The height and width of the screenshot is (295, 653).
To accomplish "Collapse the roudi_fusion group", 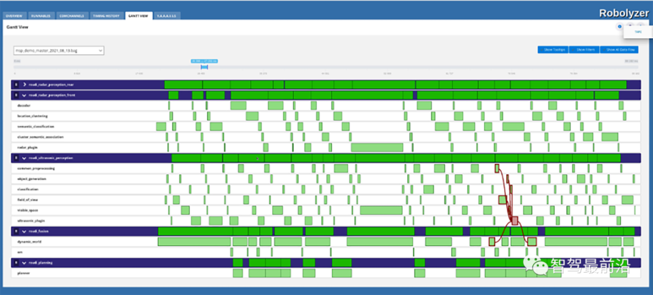I will (24, 231).
